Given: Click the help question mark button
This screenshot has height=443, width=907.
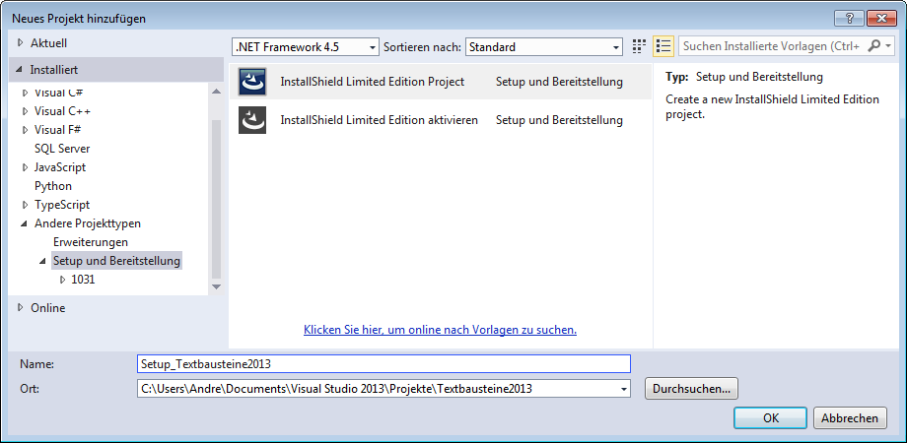Looking at the screenshot, I should [849, 18].
